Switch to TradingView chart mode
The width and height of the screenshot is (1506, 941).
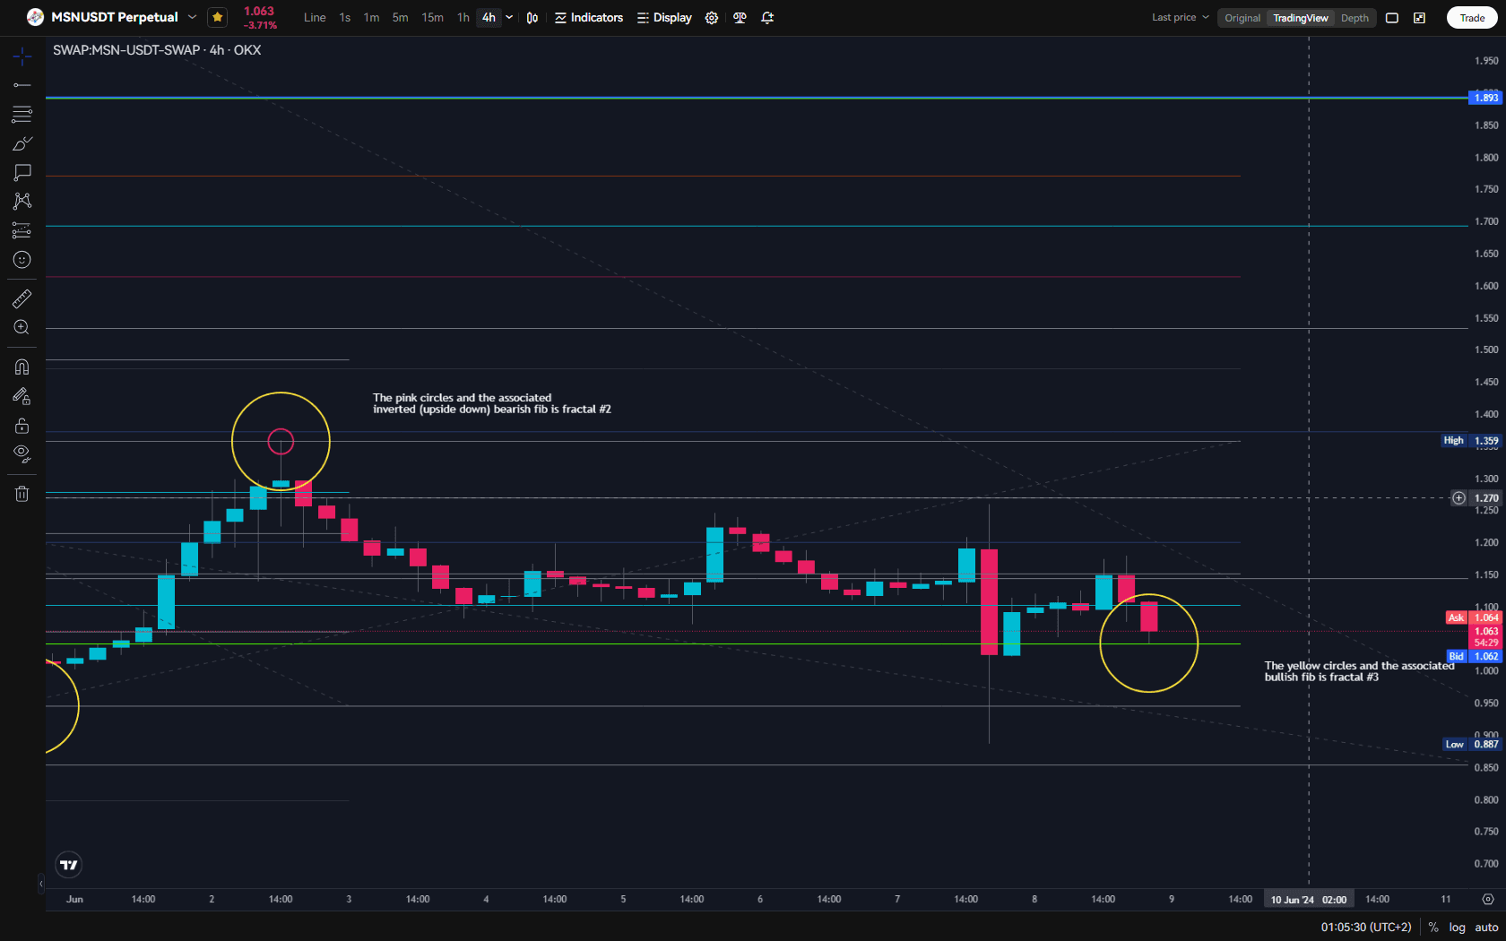1301,18
